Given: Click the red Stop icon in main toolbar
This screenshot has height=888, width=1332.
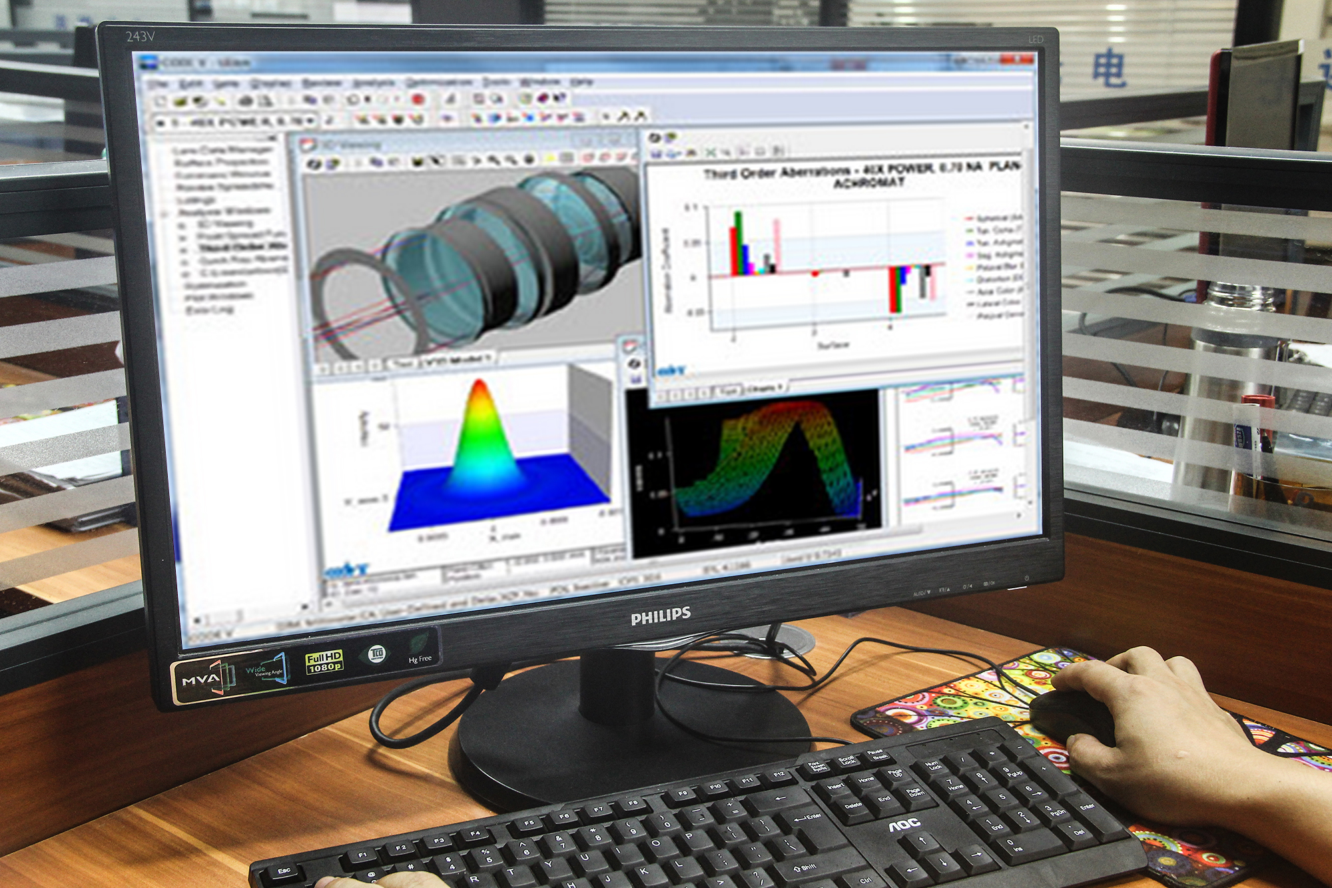Looking at the screenshot, I should [418, 99].
